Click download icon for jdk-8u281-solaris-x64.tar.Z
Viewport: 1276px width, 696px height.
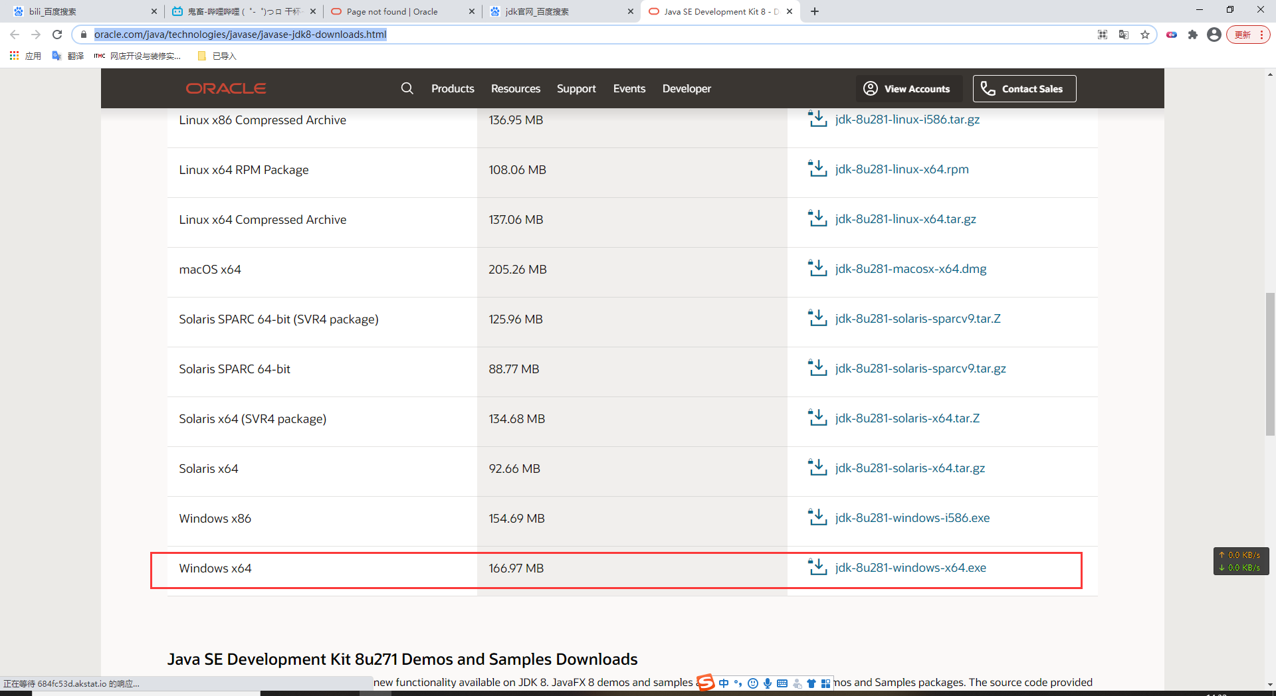817,418
